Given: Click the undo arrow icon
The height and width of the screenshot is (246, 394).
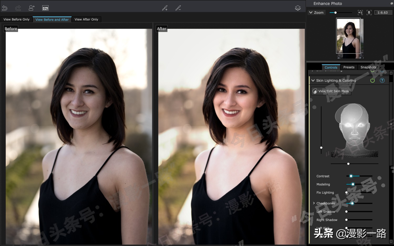Looking at the screenshot, I should (5, 8).
